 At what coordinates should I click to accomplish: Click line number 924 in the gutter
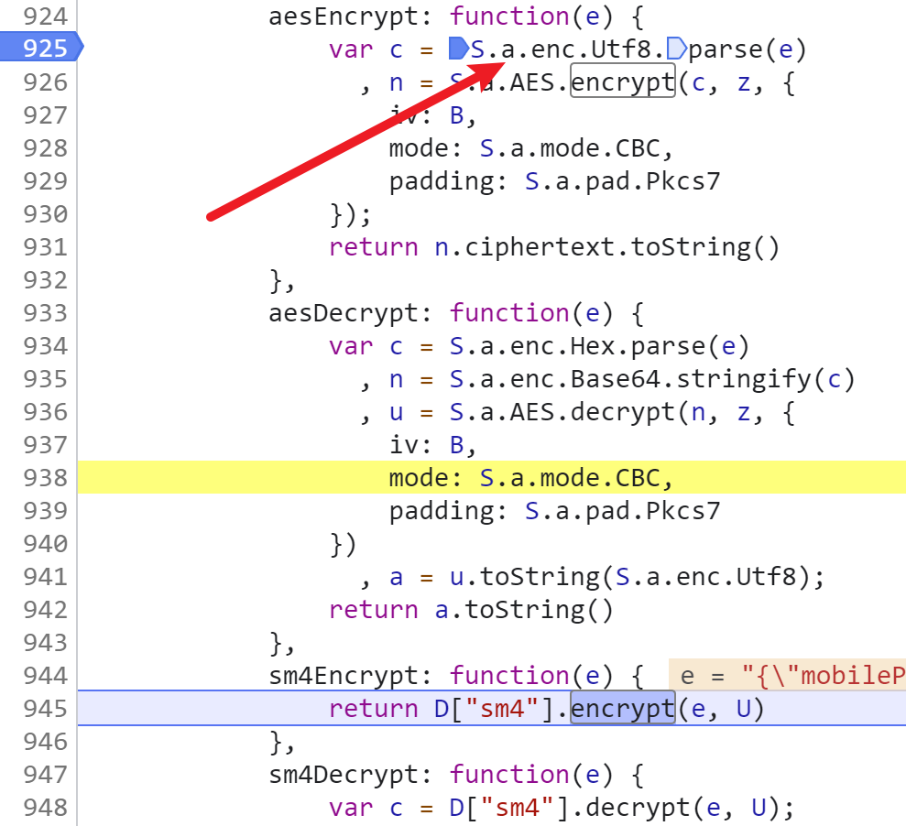click(x=45, y=16)
